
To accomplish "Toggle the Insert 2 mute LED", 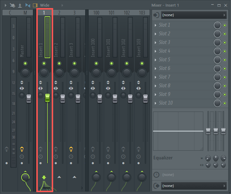I will coord(59,63).
